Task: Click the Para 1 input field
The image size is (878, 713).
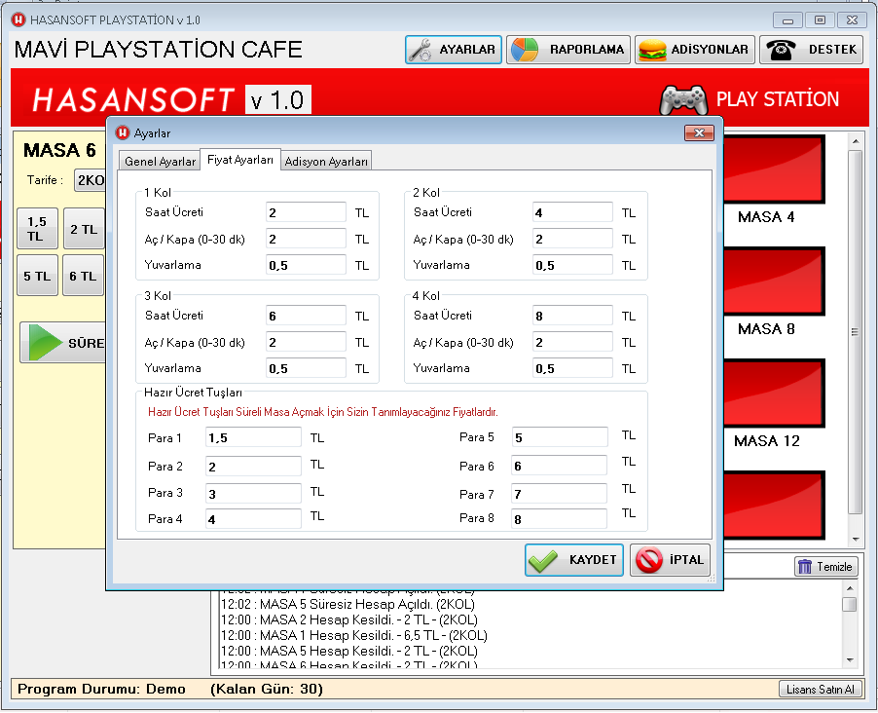Action: (253, 437)
